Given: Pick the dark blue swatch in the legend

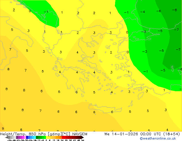Looking at the screenshot, I should pyautogui.click(x=27, y=137).
